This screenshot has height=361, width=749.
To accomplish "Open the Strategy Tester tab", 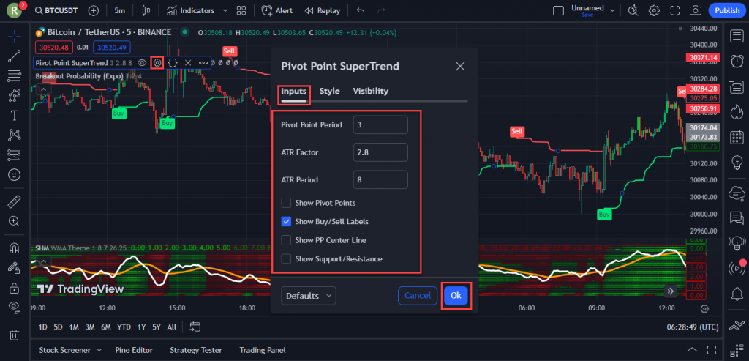I will 196,350.
